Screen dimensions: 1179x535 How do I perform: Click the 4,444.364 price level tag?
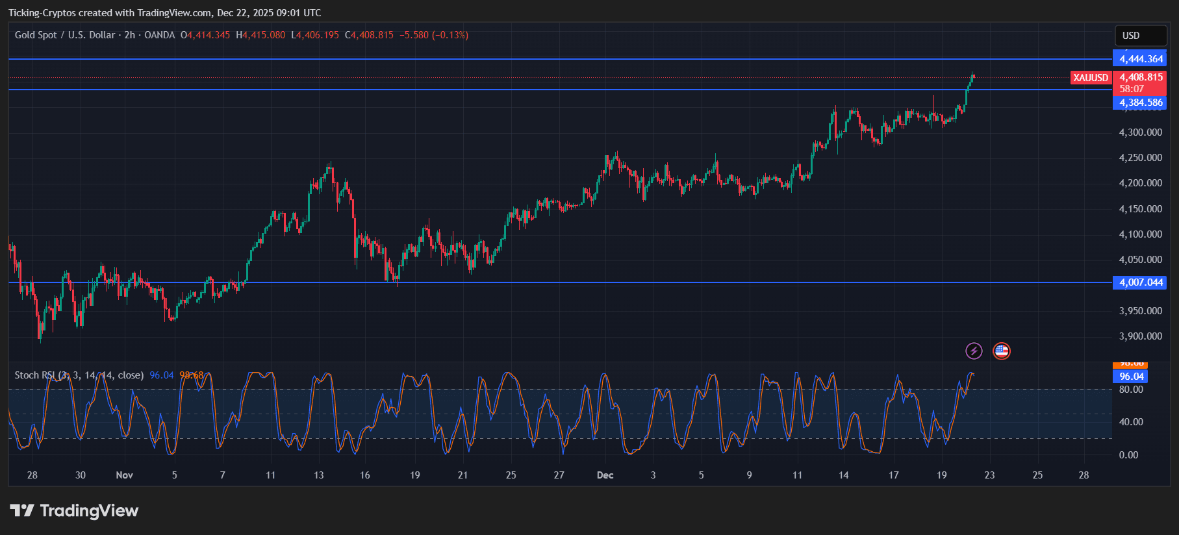[1141, 59]
